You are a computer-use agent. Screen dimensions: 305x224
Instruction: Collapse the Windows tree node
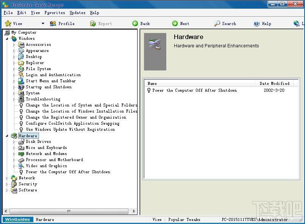point(7,39)
